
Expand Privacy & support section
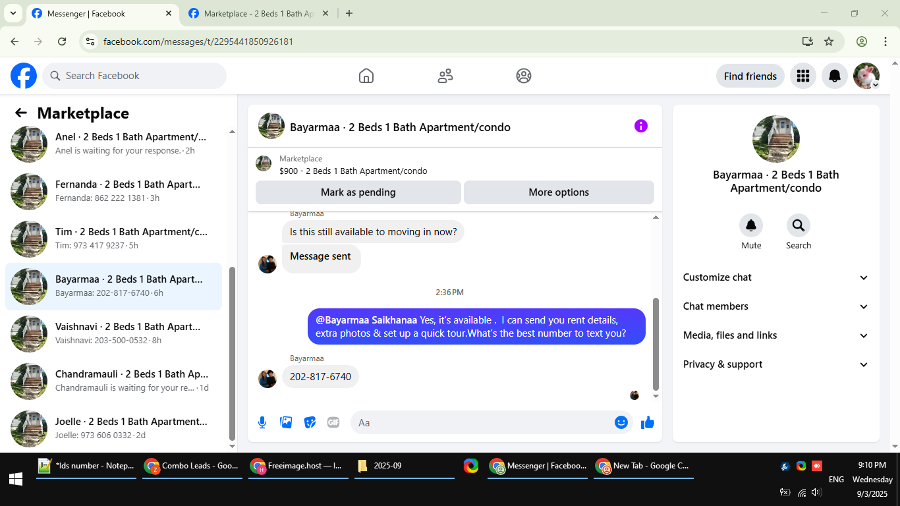point(776,364)
